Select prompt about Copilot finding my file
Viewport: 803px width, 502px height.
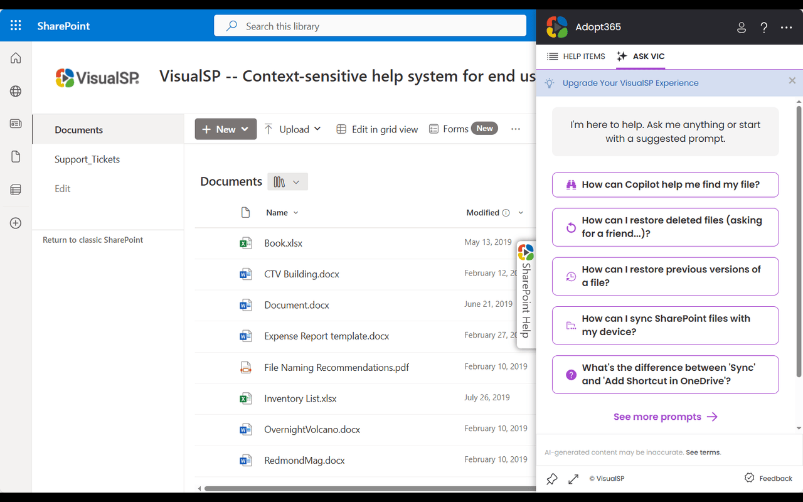point(665,184)
